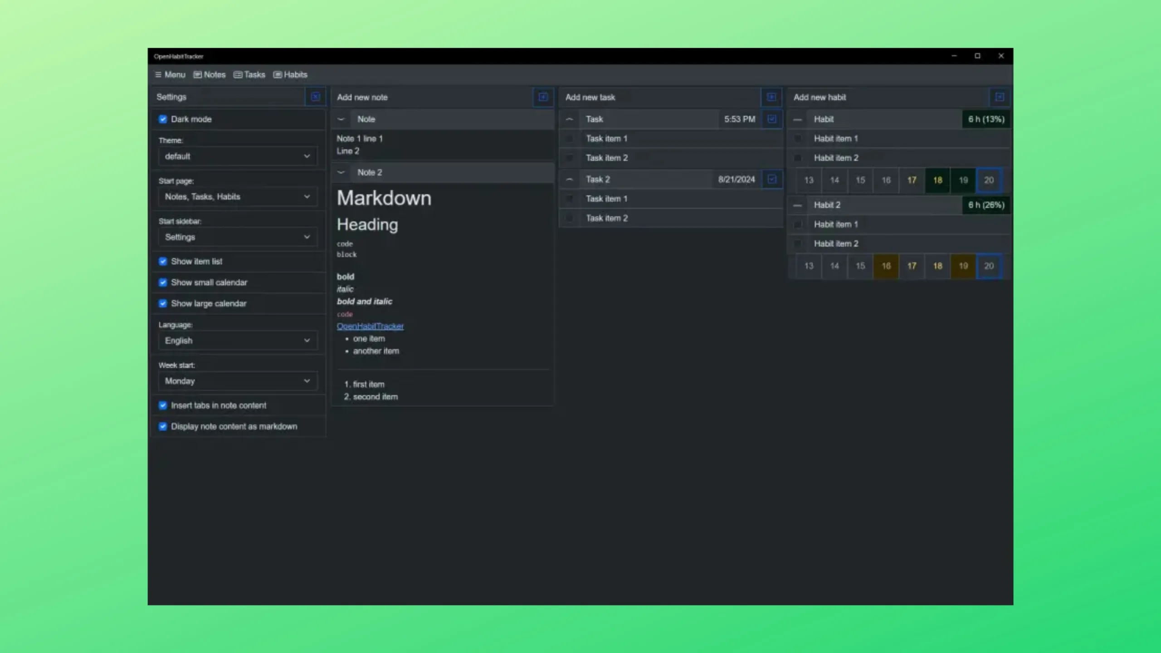1161x653 pixels.
Task: Uncheck Show large calendar
Action: pos(163,304)
